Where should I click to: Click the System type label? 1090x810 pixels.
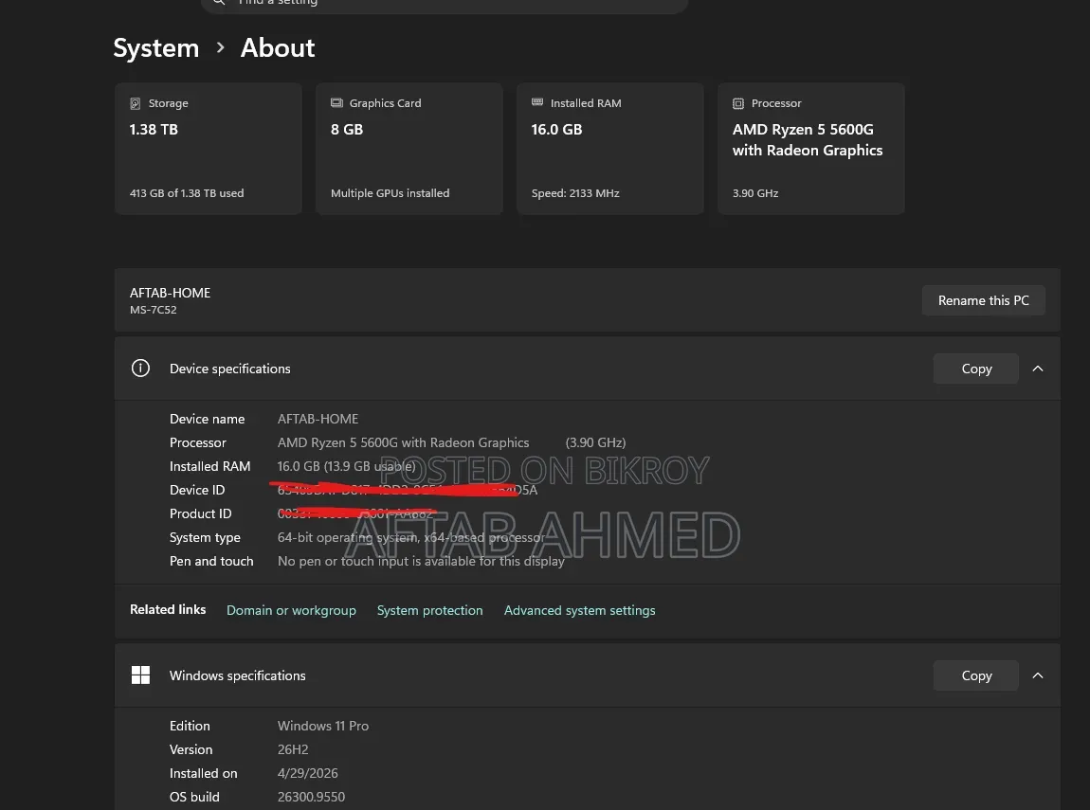coord(205,537)
